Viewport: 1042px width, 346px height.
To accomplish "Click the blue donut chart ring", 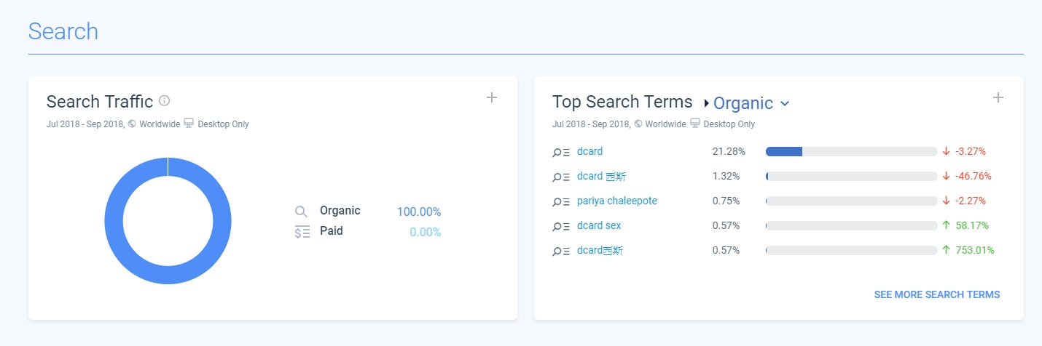I will 114,220.
